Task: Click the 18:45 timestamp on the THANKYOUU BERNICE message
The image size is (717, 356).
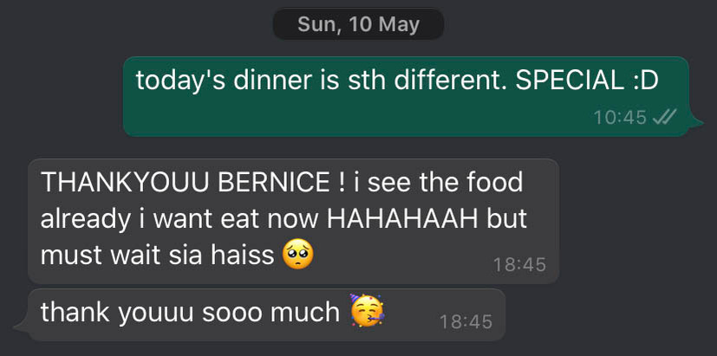Action: [519, 264]
